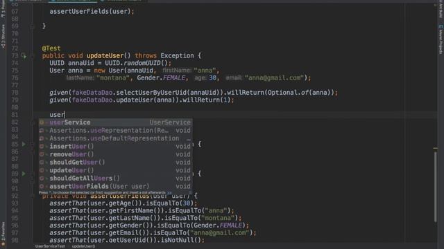Image resolution: width=444 pixels, height=249 pixels.
Task: Open the Favorites tool window from the left stripe
Action: [x=3, y=233]
